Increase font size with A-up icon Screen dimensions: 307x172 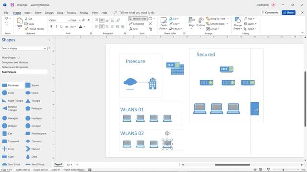click(x=83, y=20)
